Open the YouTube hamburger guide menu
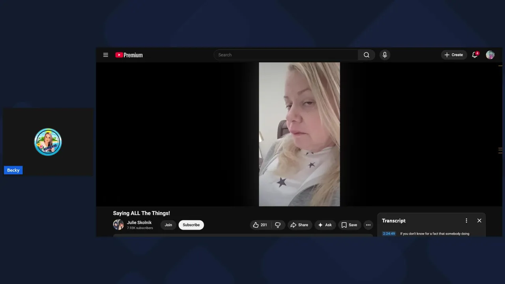This screenshot has width=505, height=284. pyautogui.click(x=105, y=55)
